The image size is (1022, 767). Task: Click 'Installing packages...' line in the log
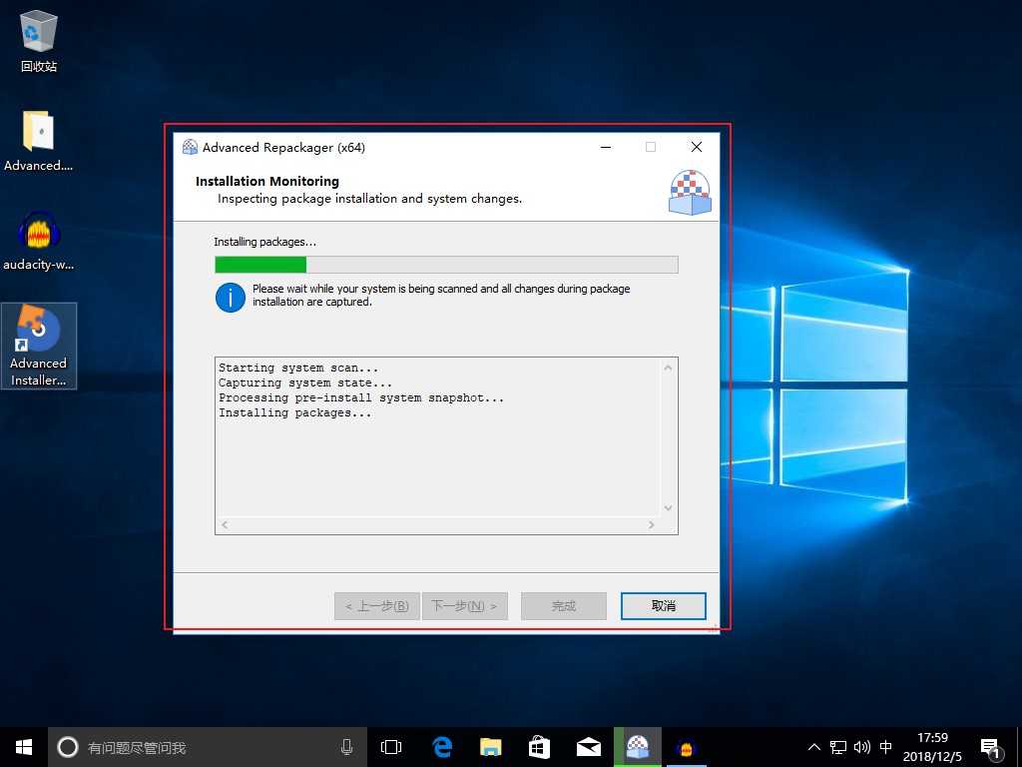[x=294, y=412]
